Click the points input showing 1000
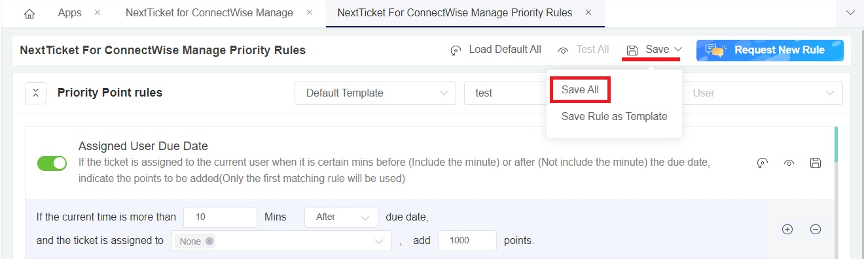The width and height of the screenshot is (864, 259). (467, 241)
